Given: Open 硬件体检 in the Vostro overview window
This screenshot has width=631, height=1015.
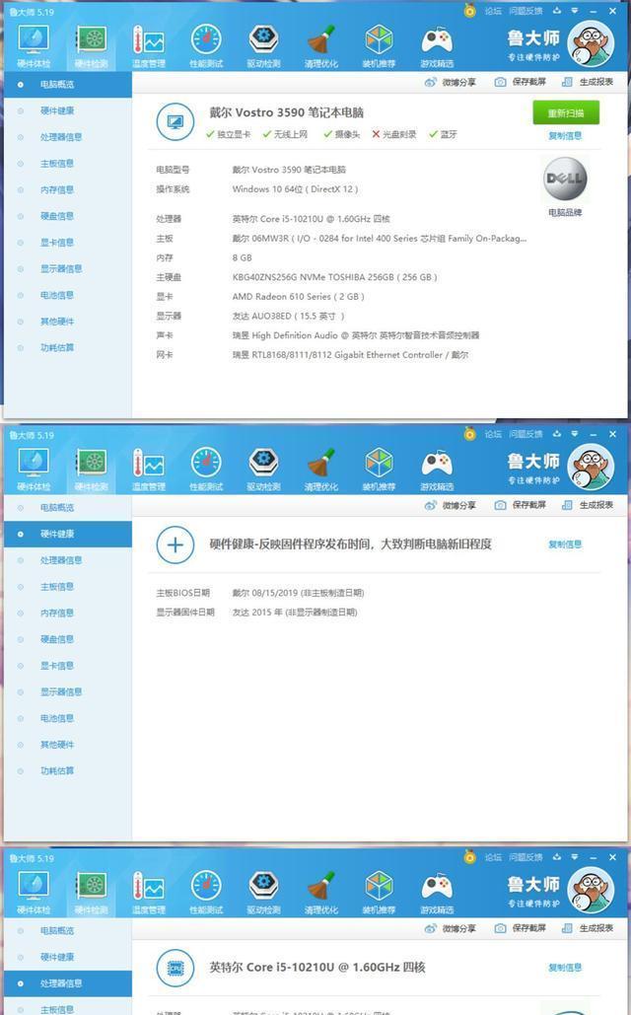Looking at the screenshot, I should (33, 45).
